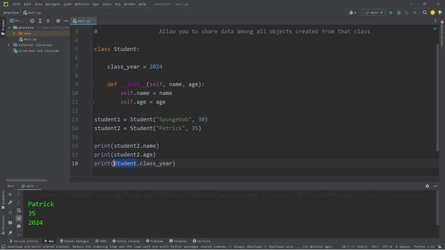Open the Navigate menu
445x250 pixels.
53,4
